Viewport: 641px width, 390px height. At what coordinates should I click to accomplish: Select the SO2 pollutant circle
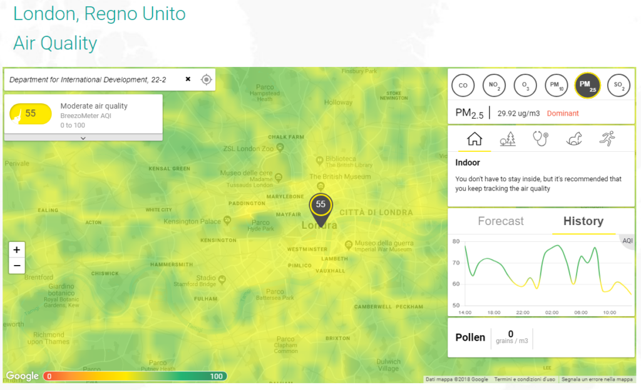[619, 85]
